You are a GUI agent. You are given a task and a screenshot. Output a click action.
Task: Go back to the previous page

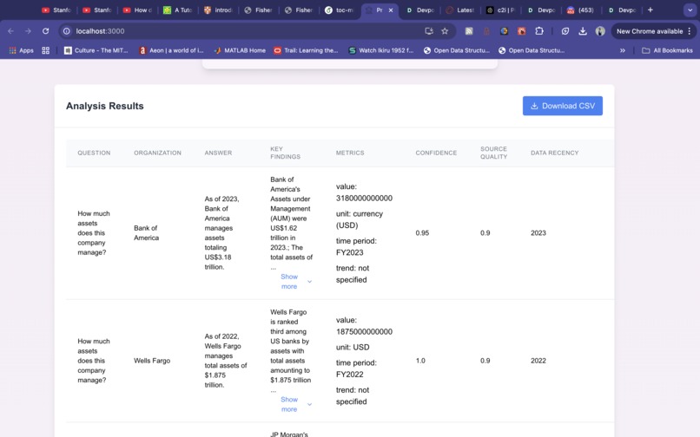coord(11,31)
